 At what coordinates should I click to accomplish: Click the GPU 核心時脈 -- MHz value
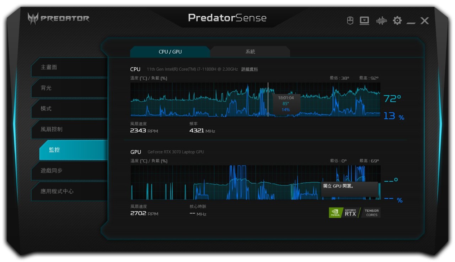[198, 214]
